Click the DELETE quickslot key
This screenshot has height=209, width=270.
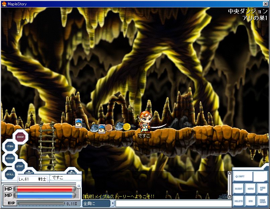point(238,201)
